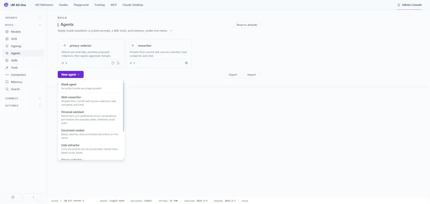Open Training in top navigation
Viewport: 430px width, 204px height.
click(x=99, y=5)
